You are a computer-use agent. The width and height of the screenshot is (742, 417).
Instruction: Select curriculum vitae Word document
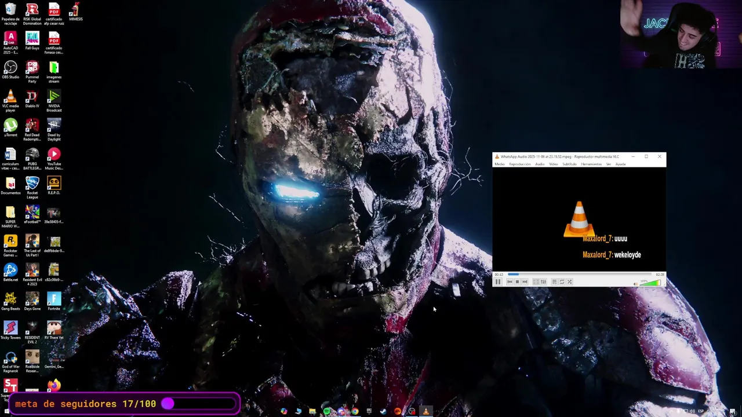[x=10, y=159]
